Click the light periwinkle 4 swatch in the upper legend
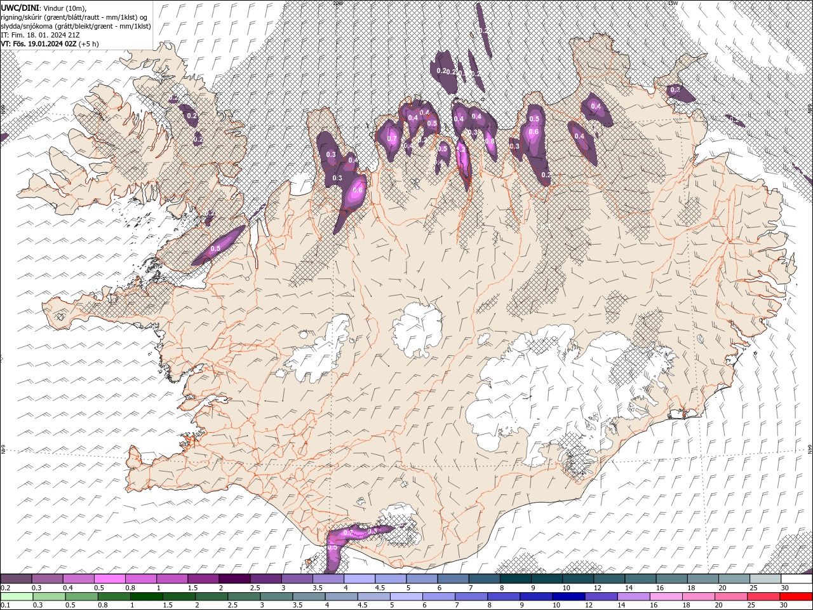 pos(359,579)
